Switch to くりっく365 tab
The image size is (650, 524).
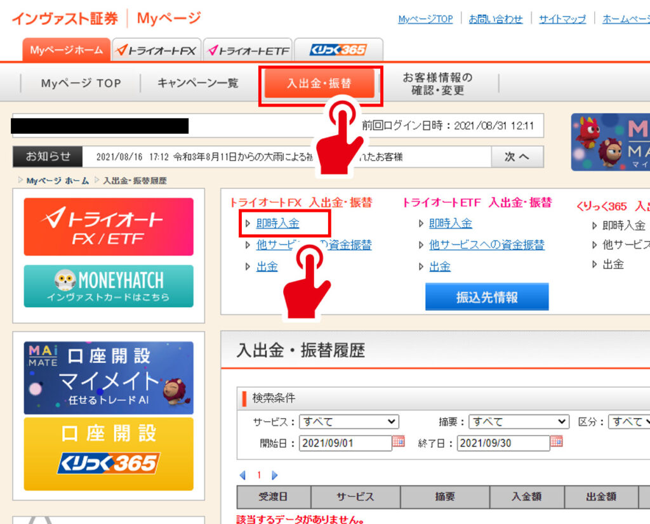(x=338, y=50)
